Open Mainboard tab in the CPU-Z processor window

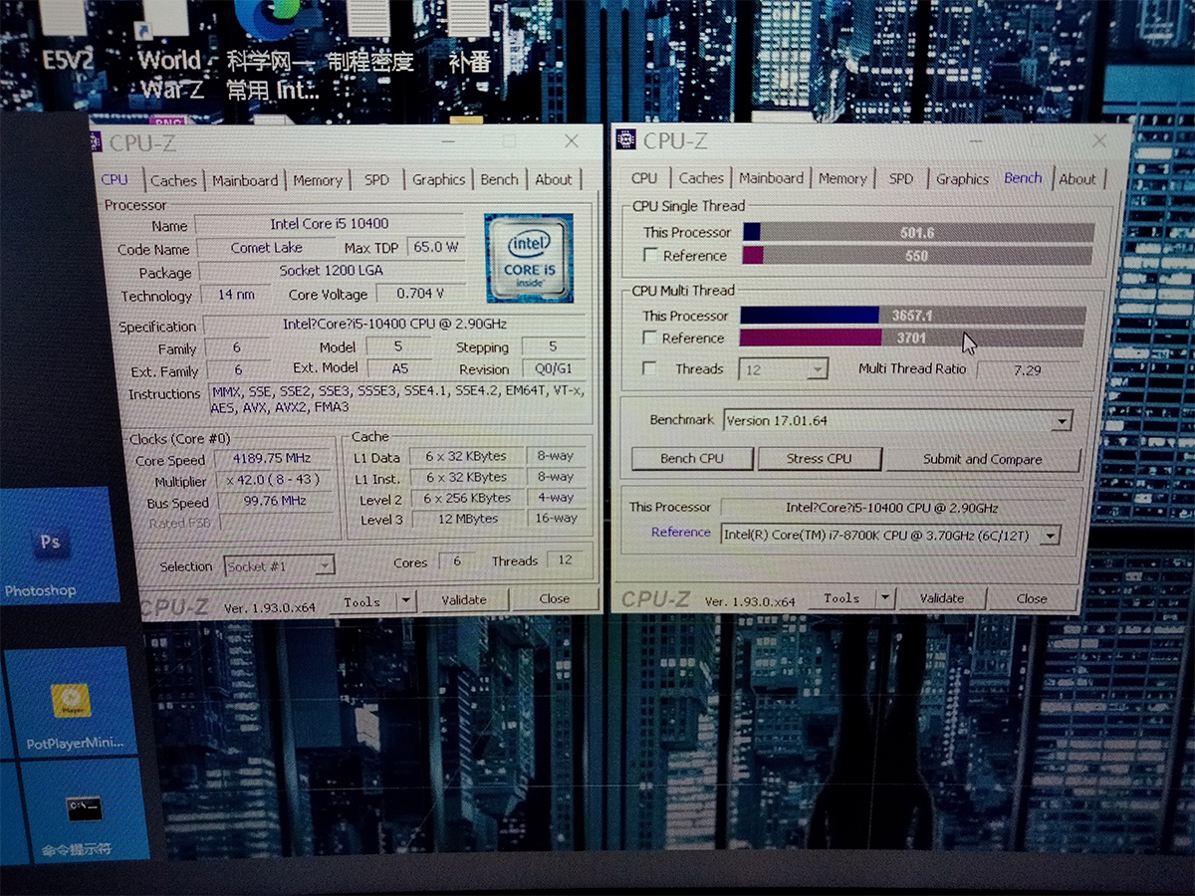pos(245,180)
